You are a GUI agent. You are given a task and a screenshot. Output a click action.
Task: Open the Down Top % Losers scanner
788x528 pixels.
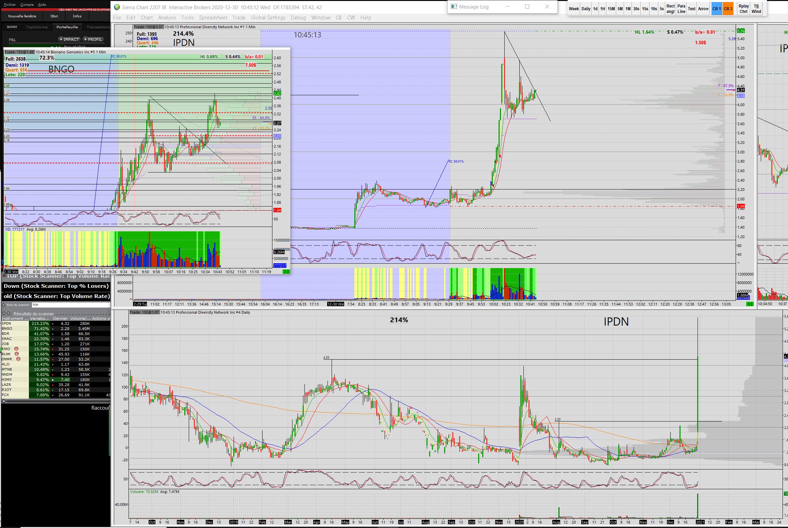coord(56,286)
